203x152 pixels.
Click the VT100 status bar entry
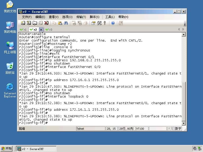[x=142, y=129]
